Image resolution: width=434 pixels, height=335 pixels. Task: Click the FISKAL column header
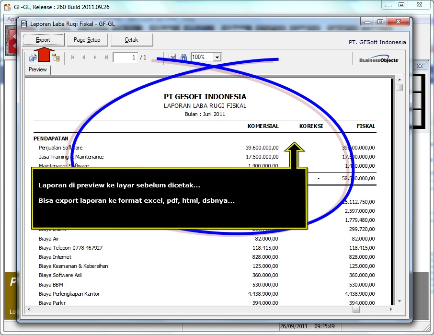[x=366, y=126]
